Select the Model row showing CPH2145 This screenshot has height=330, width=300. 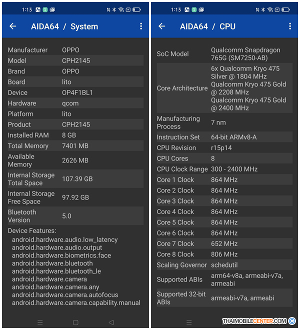pyautogui.click(x=75, y=60)
